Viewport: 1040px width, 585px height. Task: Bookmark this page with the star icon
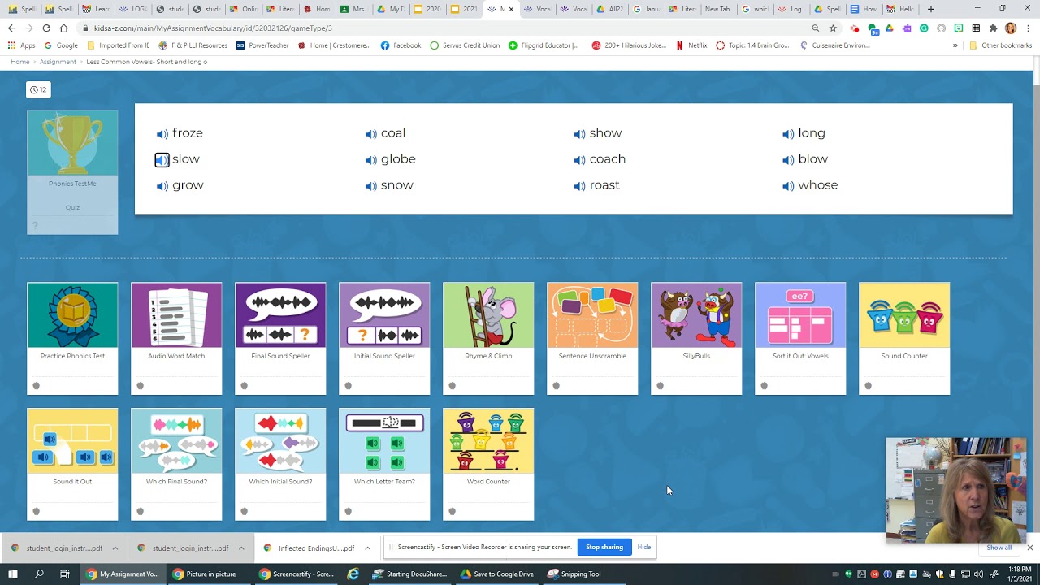[833, 28]
